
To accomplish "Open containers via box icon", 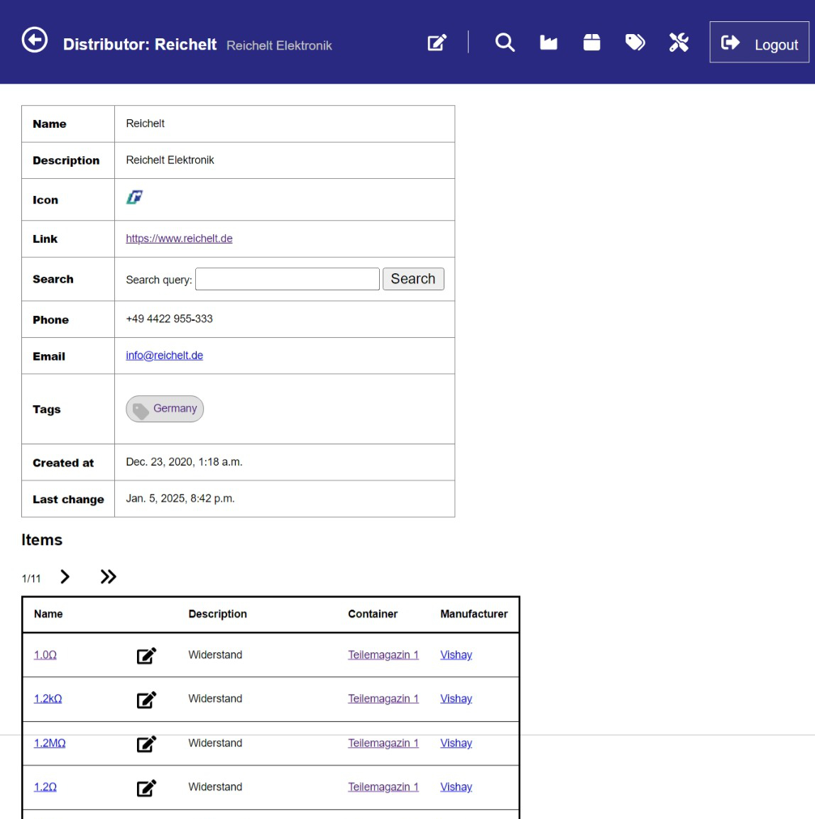I will click(x=591, y=43).
